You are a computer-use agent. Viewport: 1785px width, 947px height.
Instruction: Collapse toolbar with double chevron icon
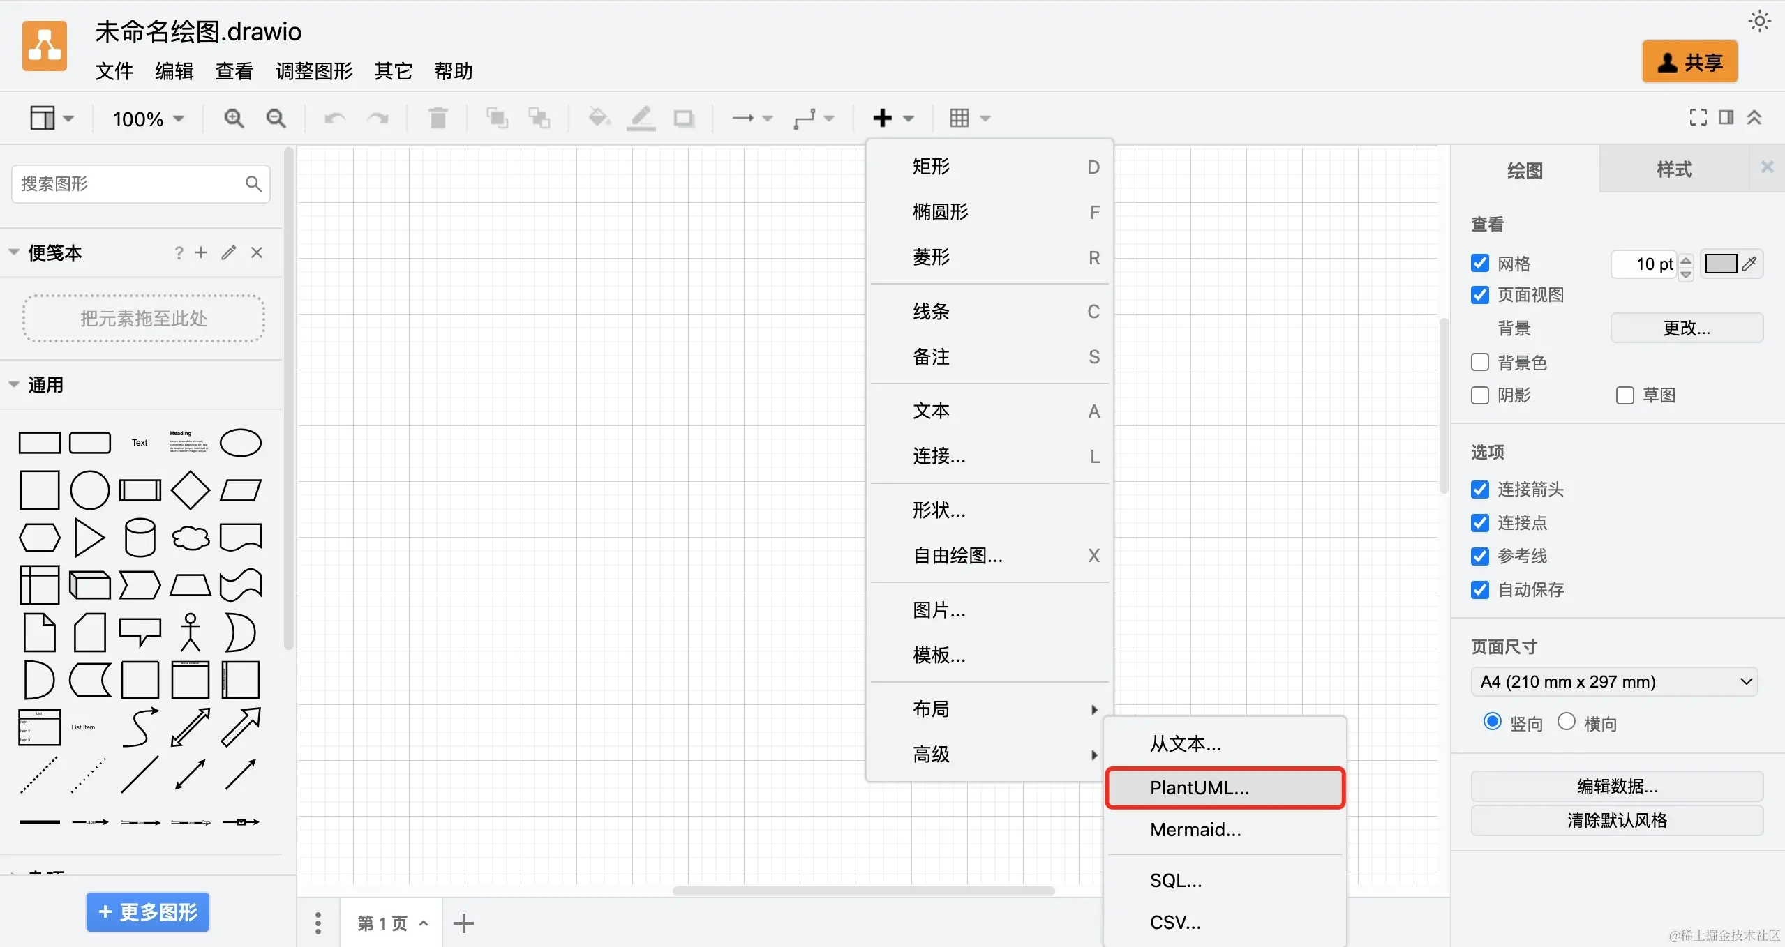click(1754, 118)
